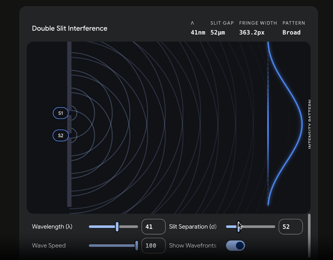This screenshot has height=260, width=333.
Task: Click the Slit Gap 52µm readout
Action: click(x=217, y=33)
